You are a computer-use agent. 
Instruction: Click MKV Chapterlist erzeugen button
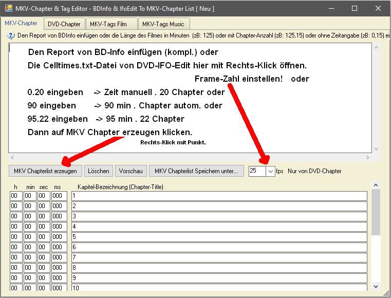pyautogui.click(x=45, y=171)
